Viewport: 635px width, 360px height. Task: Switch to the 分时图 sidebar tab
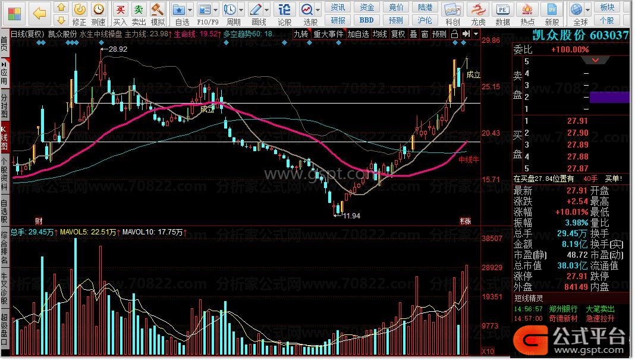[4, 107]
